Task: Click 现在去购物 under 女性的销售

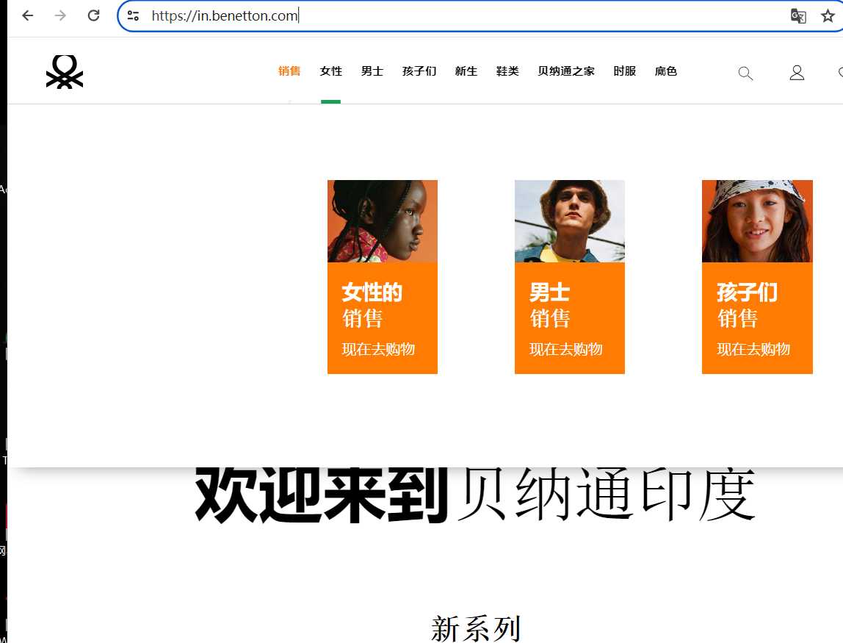Action: point(378,349)
